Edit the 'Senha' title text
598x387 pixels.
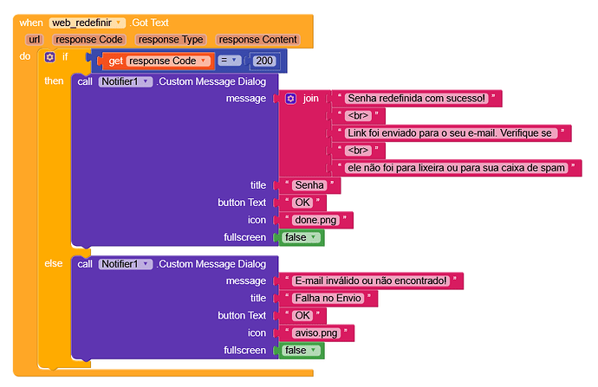[x=309, y=185]
